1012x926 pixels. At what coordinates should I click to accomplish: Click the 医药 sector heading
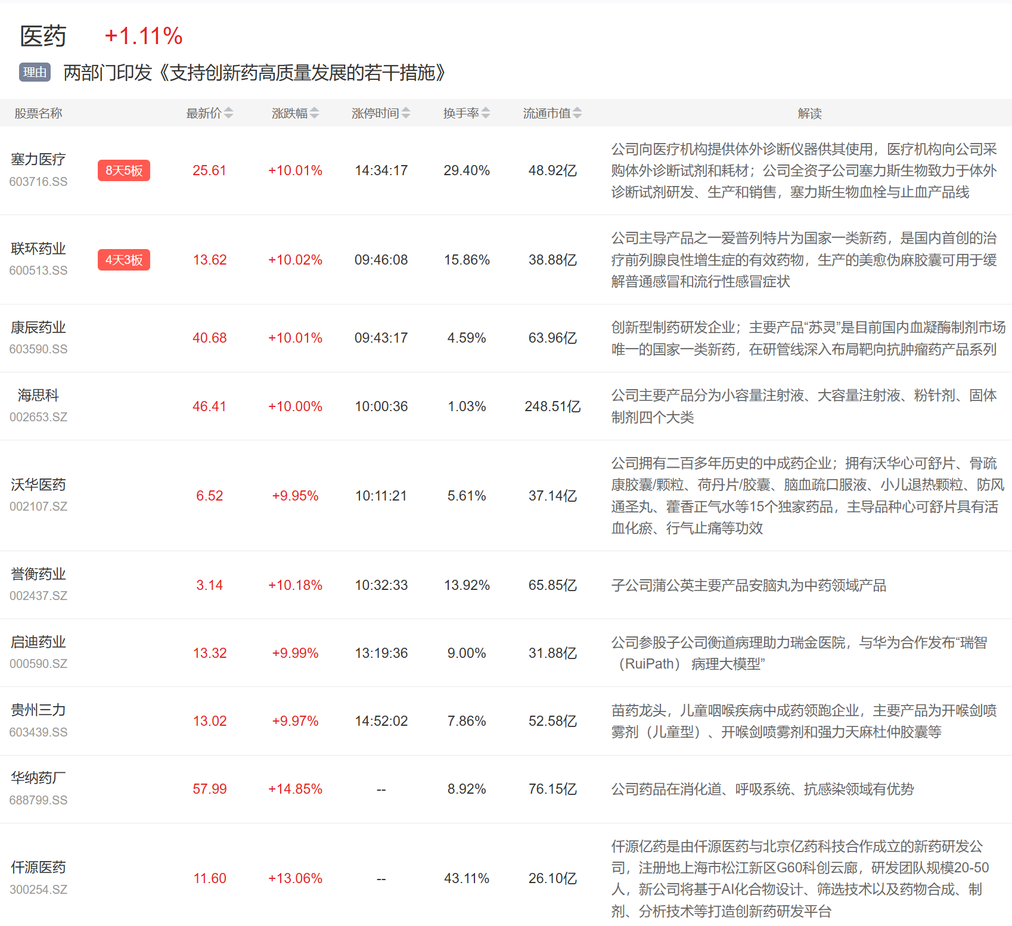click(43, 36)
